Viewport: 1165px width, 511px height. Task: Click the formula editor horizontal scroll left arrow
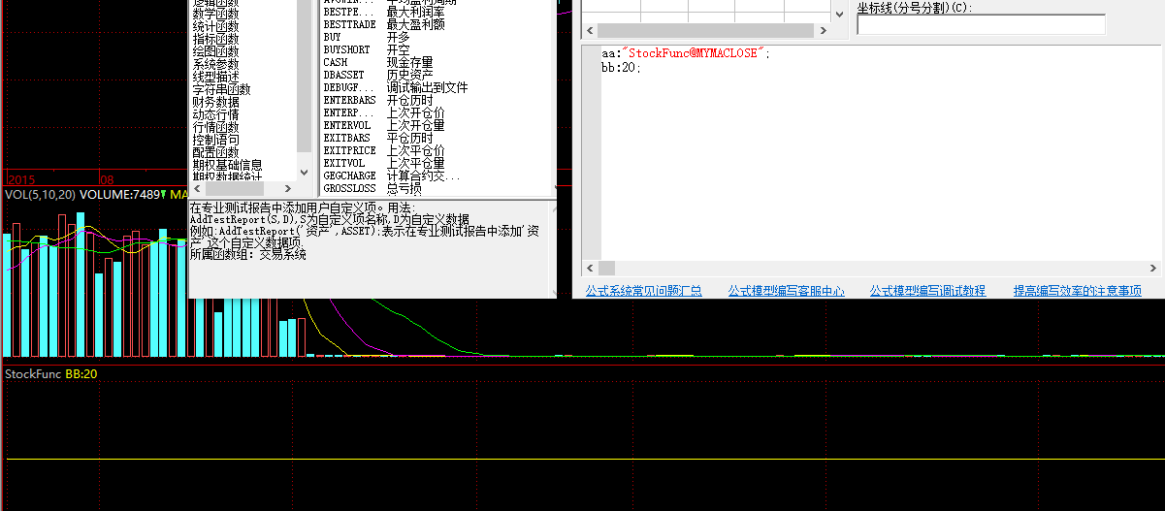590,268
